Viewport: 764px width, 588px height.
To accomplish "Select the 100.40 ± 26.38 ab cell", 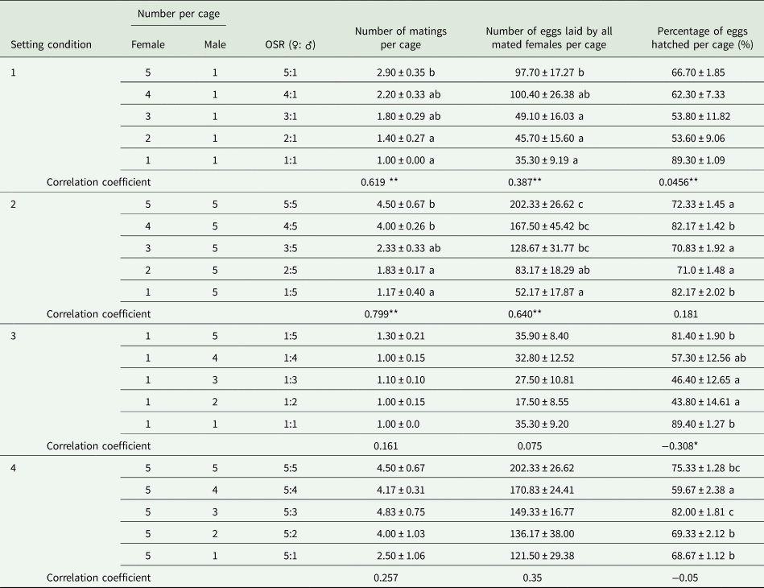I will tap(549, 93).
